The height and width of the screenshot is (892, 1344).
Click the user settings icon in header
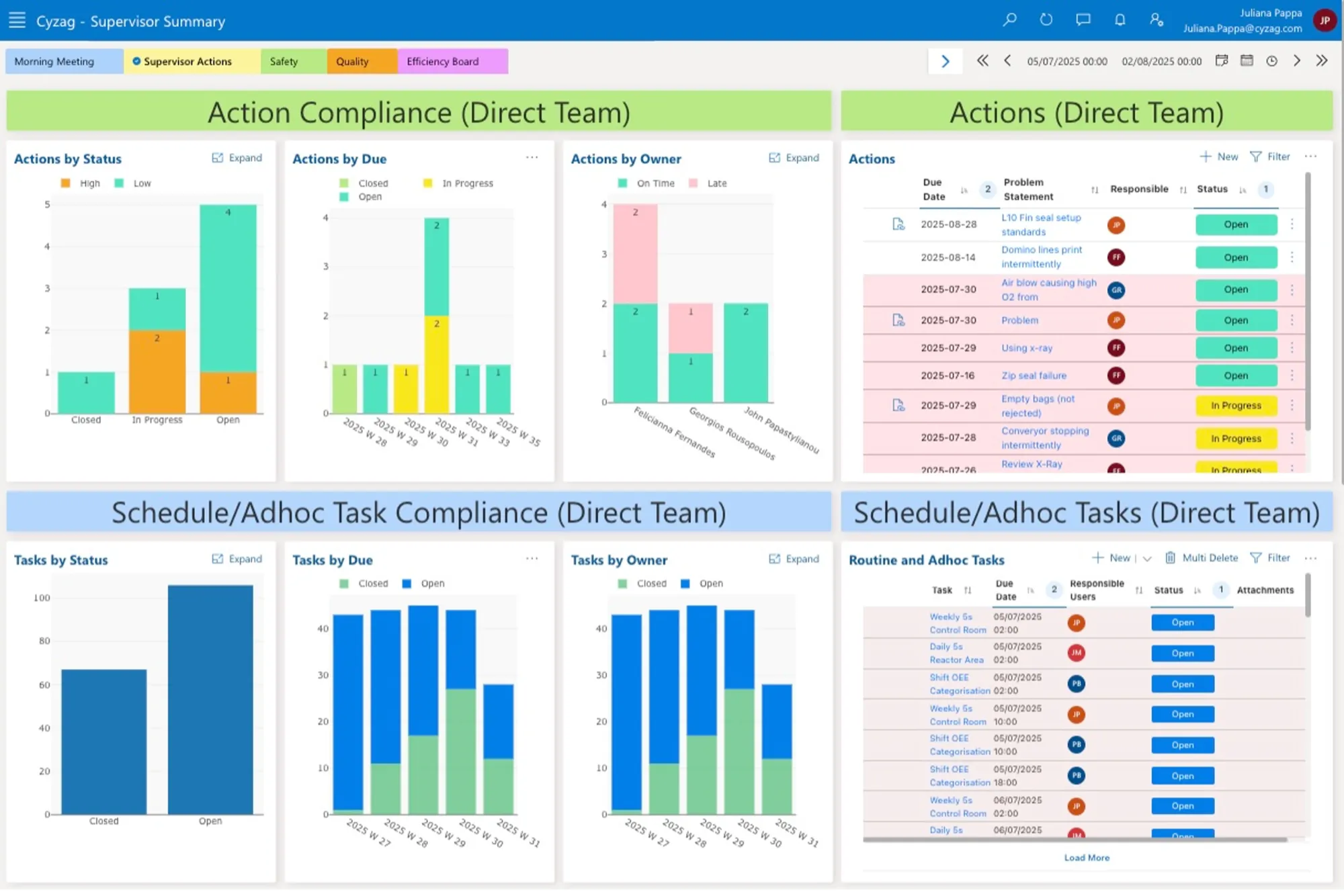pos(1157,19)
